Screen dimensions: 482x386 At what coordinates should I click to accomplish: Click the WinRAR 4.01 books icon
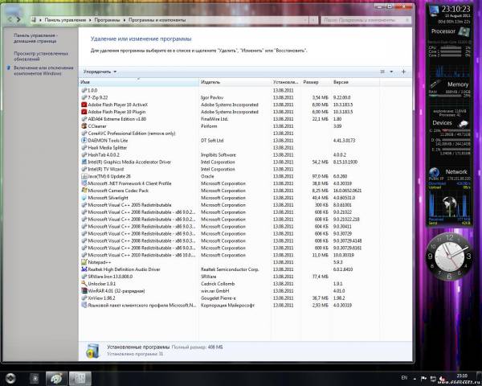(84, 291)
